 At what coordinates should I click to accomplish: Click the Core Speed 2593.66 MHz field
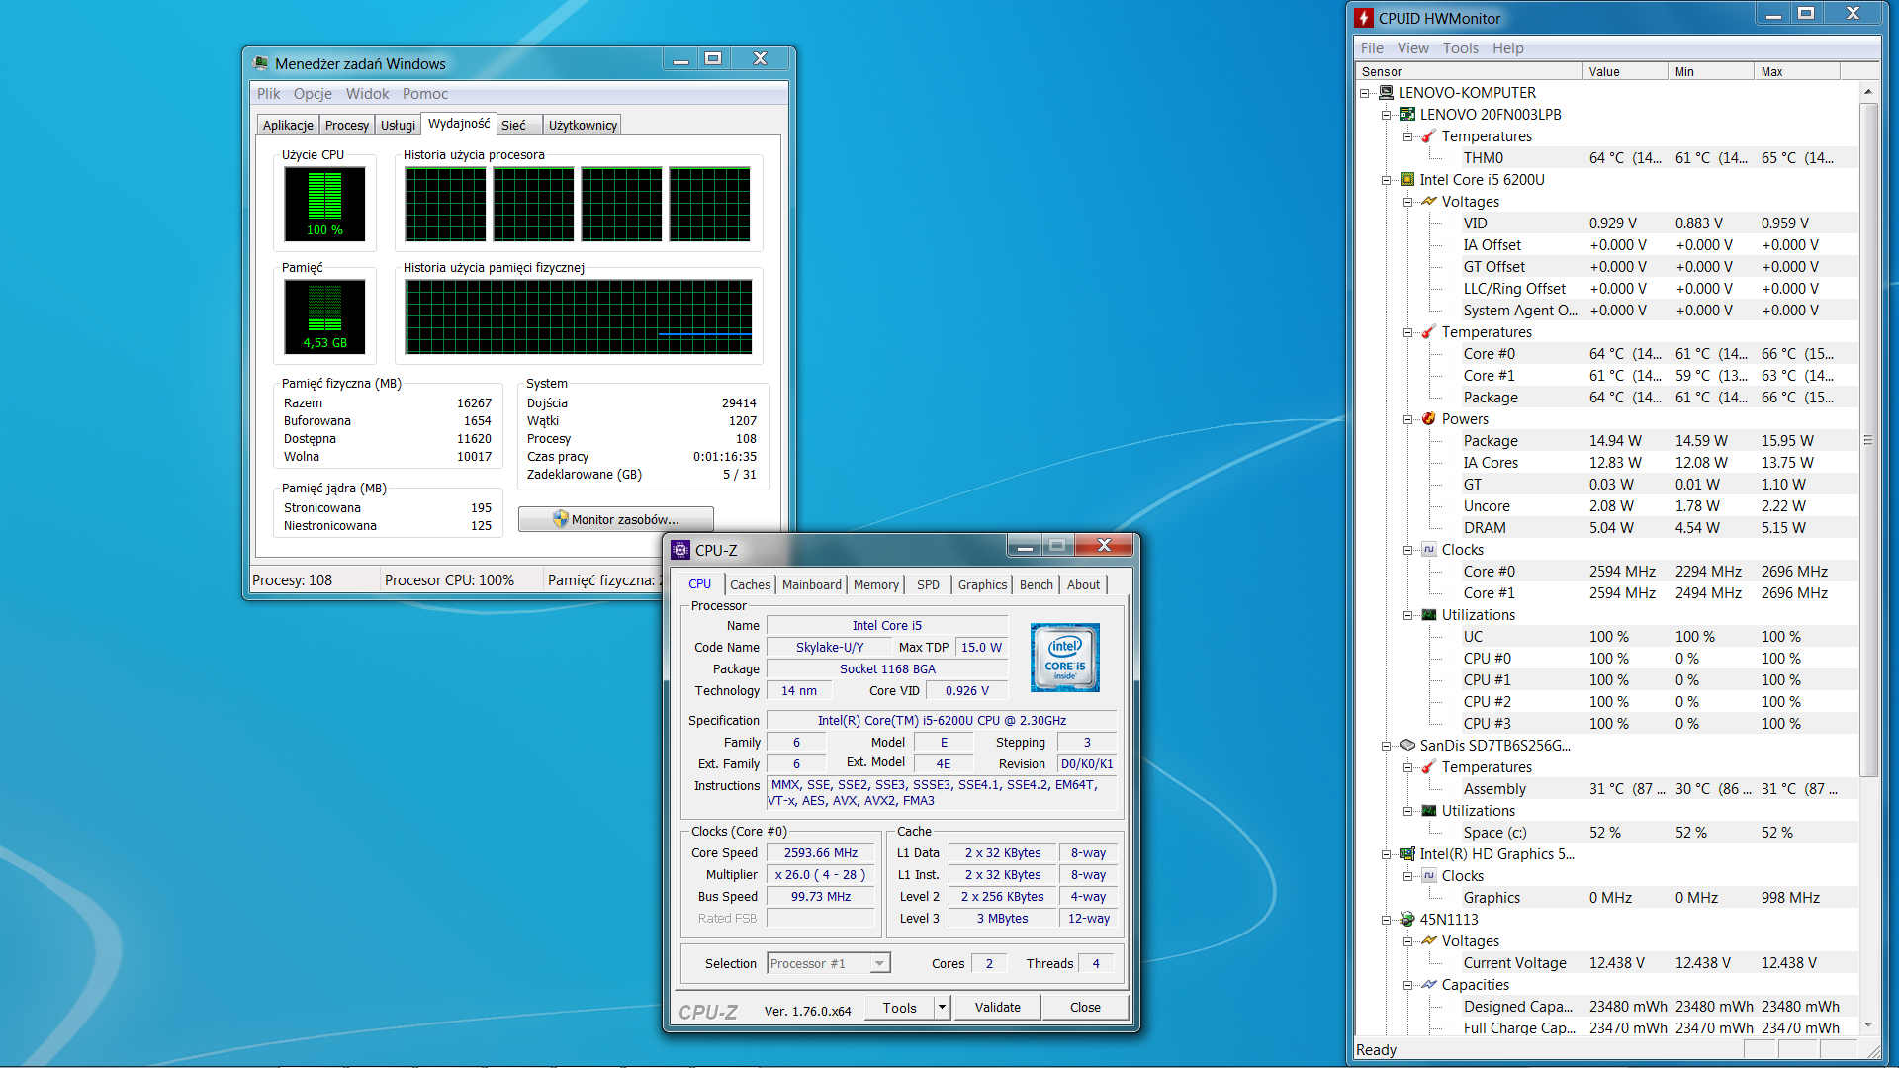pos(821,852)
